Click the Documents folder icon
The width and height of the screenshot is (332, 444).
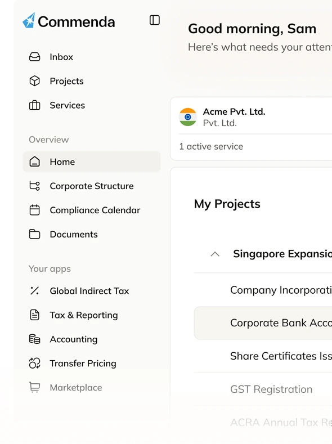[x=34, y=234]
